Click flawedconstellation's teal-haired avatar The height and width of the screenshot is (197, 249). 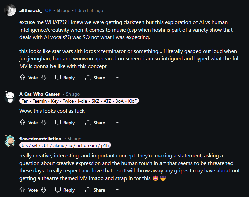pyautogui.click(x=10, y=141)
